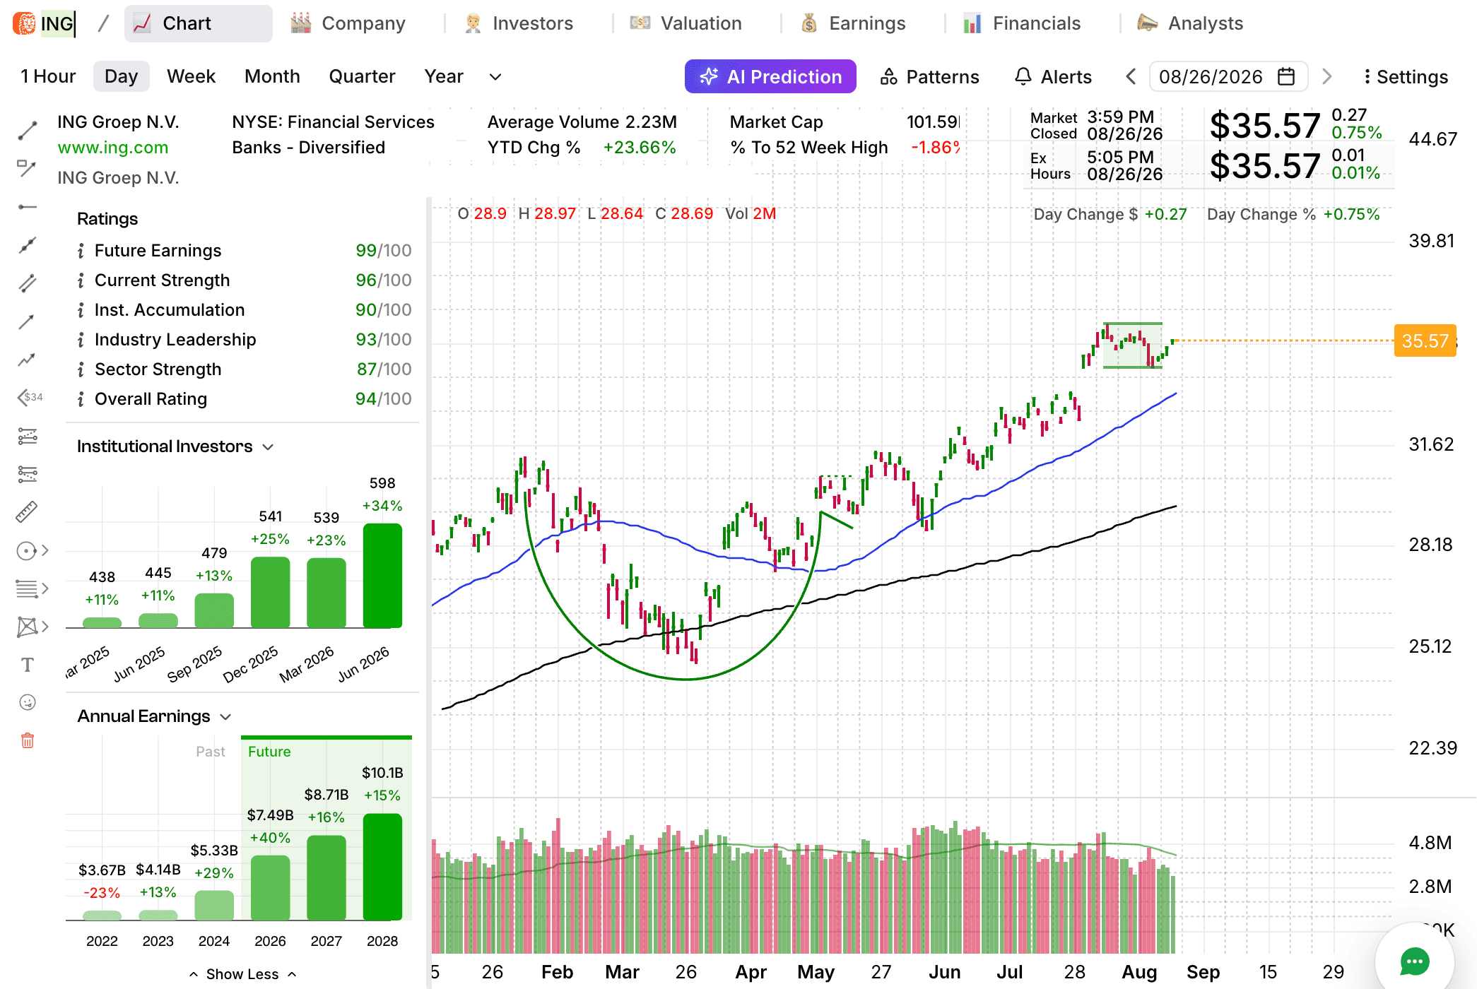Open chart Settings
This screenshot has width=1477, height=989.
tap(1405, 76)
